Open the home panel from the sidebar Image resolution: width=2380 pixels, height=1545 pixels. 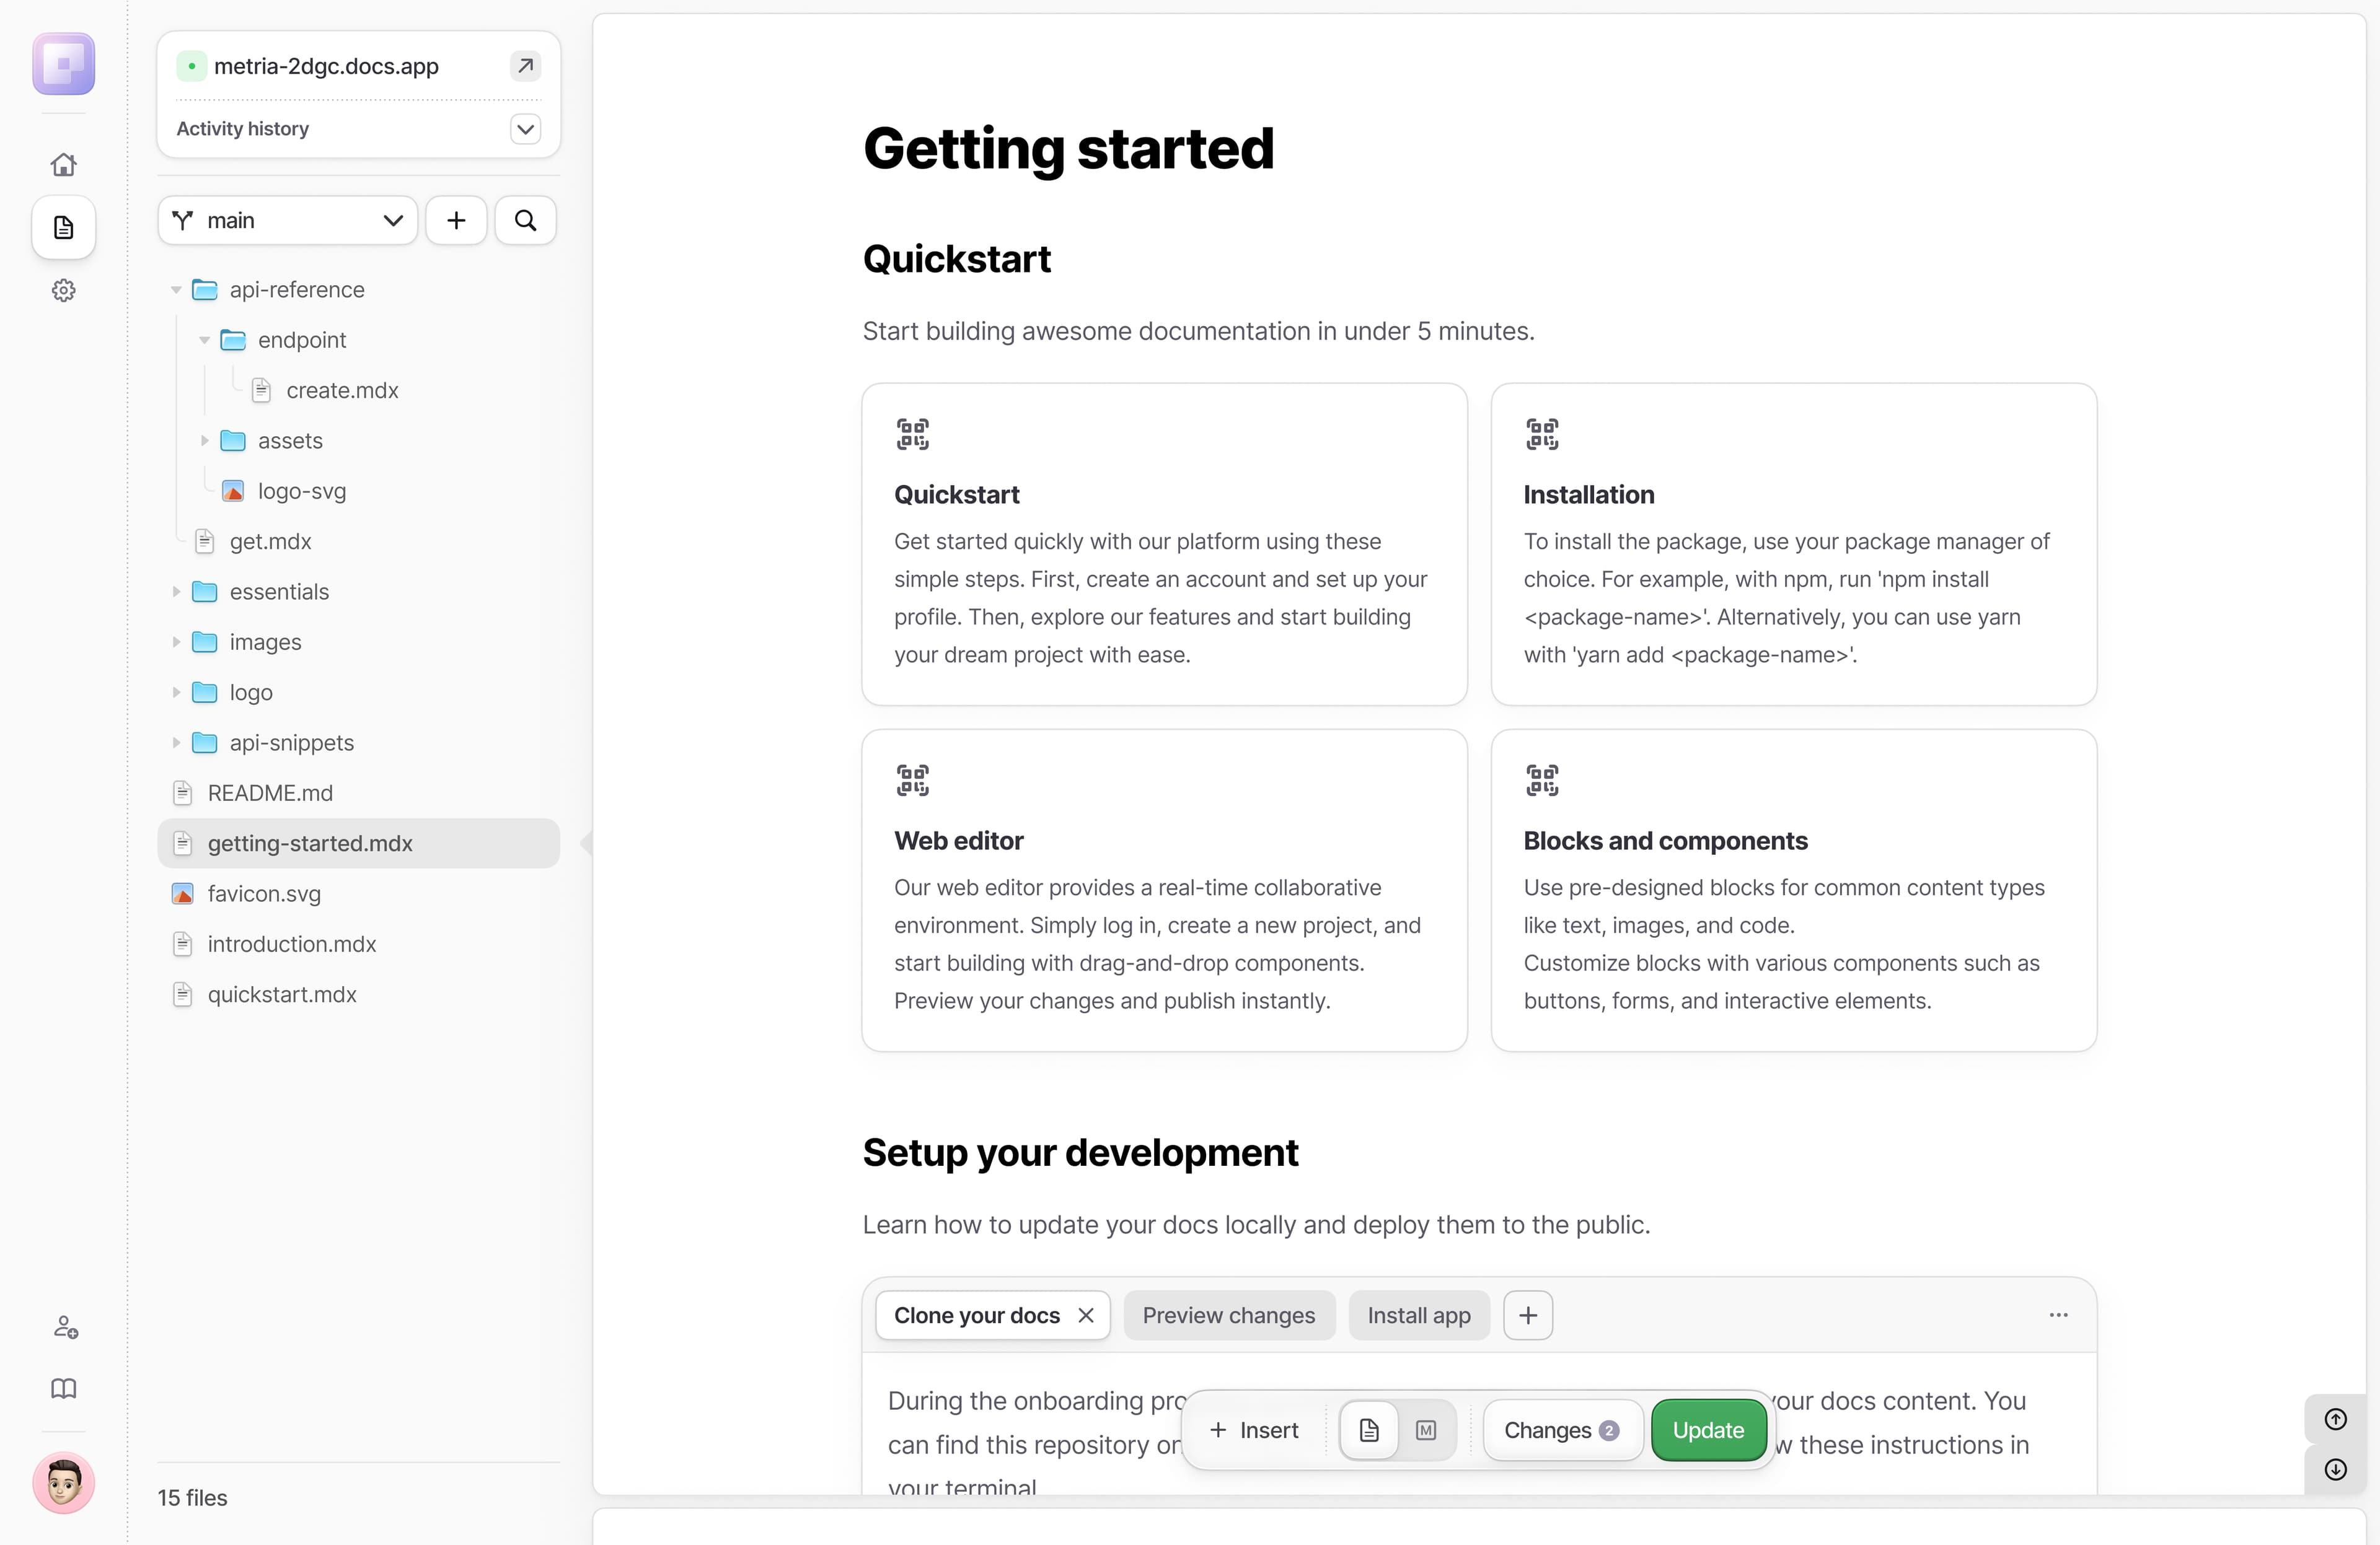pyautogui.click(x=63, y=164)
